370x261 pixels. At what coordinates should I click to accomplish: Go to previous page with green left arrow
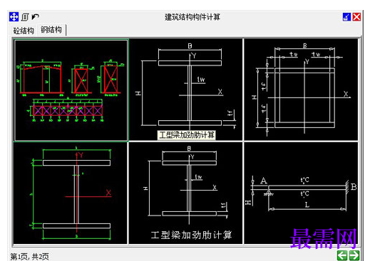coord(342,255)
